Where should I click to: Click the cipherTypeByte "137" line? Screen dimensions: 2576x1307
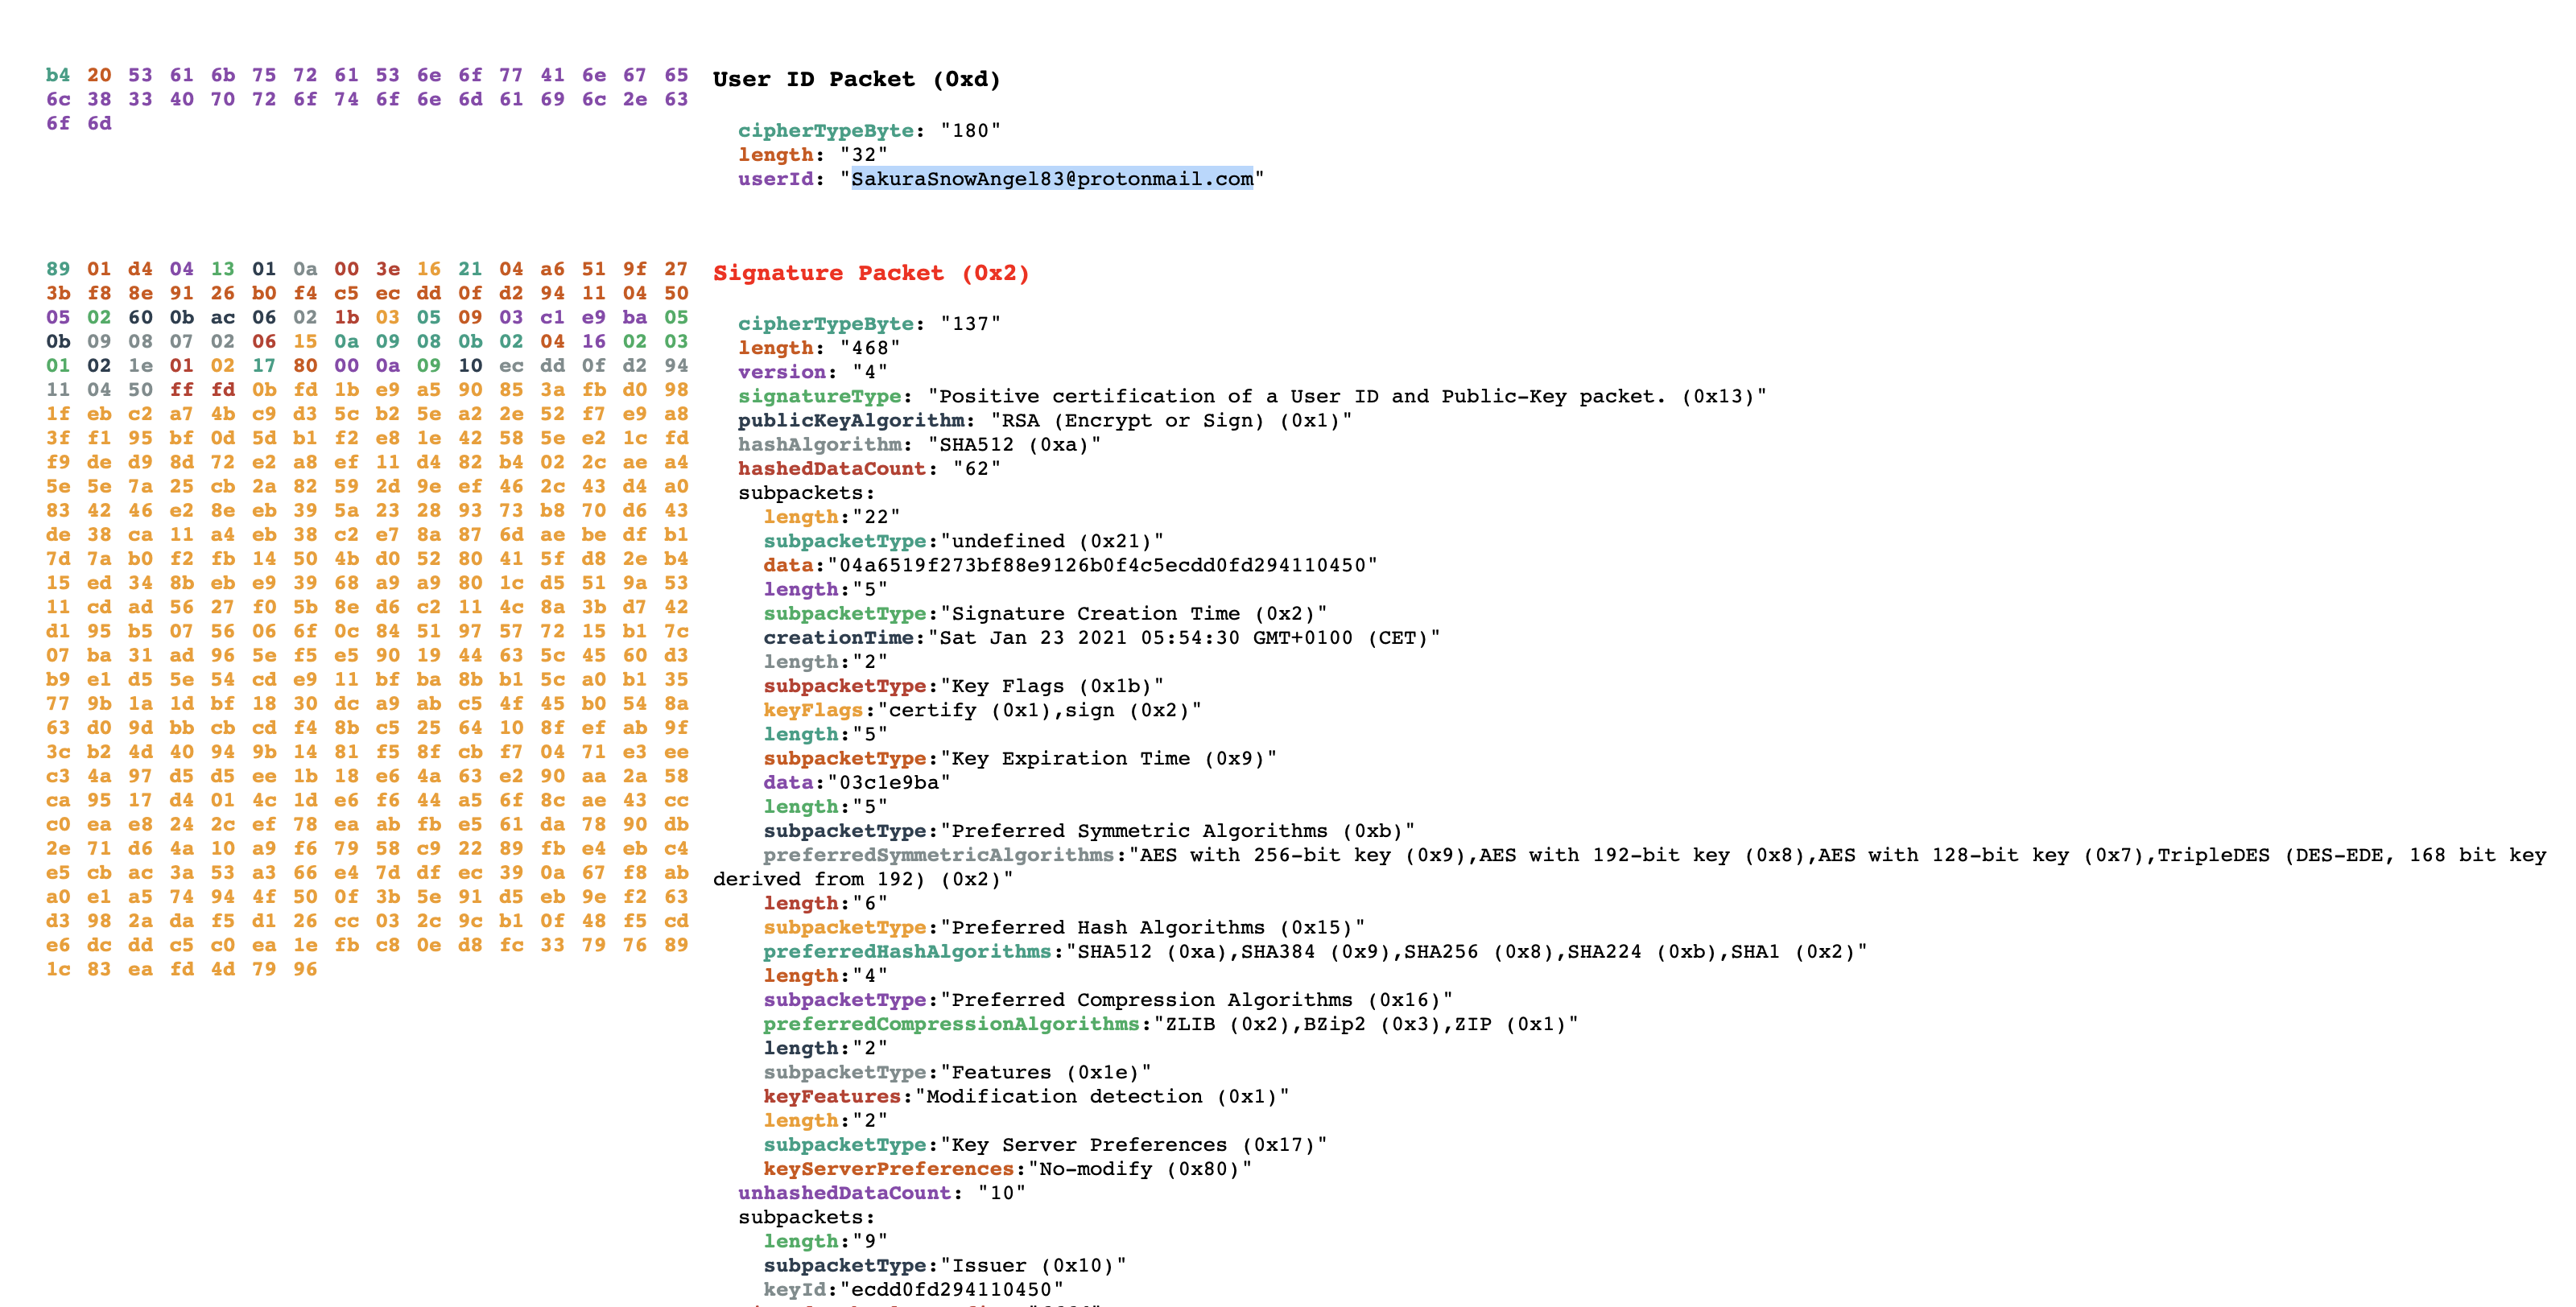point(870,323)
